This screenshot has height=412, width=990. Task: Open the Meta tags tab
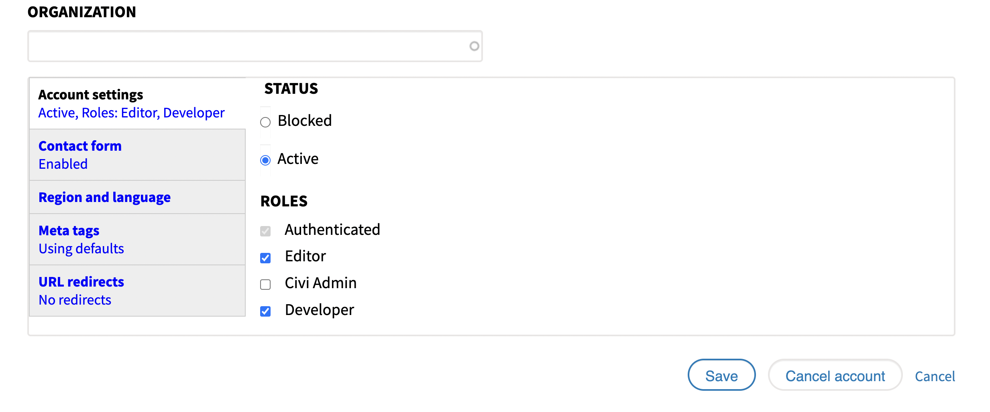coord(69,230)
